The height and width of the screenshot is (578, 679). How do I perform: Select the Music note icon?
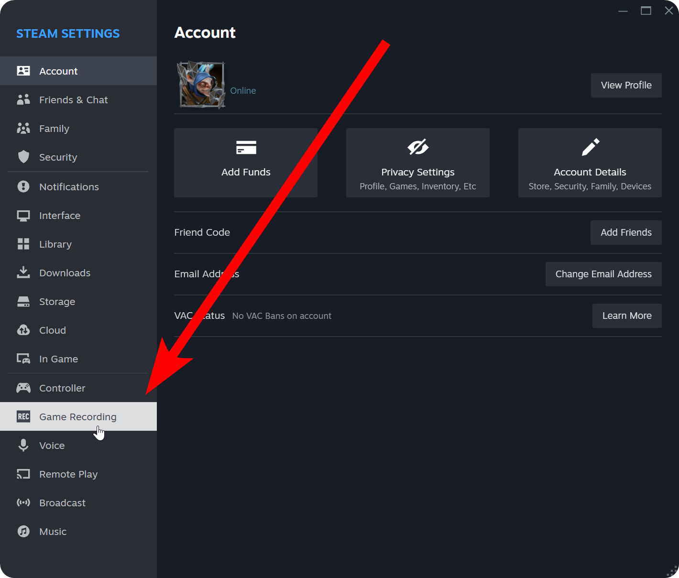[x=23, y=531]
